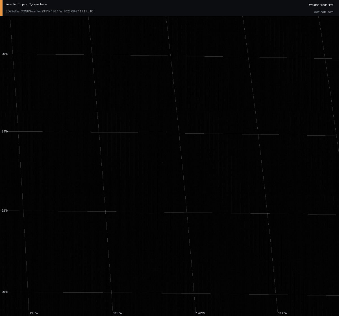Select the GOES-West CONUS info line

pos(49,12)
